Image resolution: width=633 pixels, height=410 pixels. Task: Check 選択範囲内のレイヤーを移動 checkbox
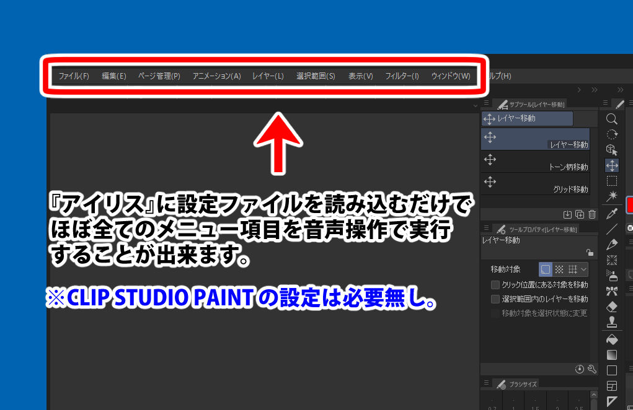[495, 299]
